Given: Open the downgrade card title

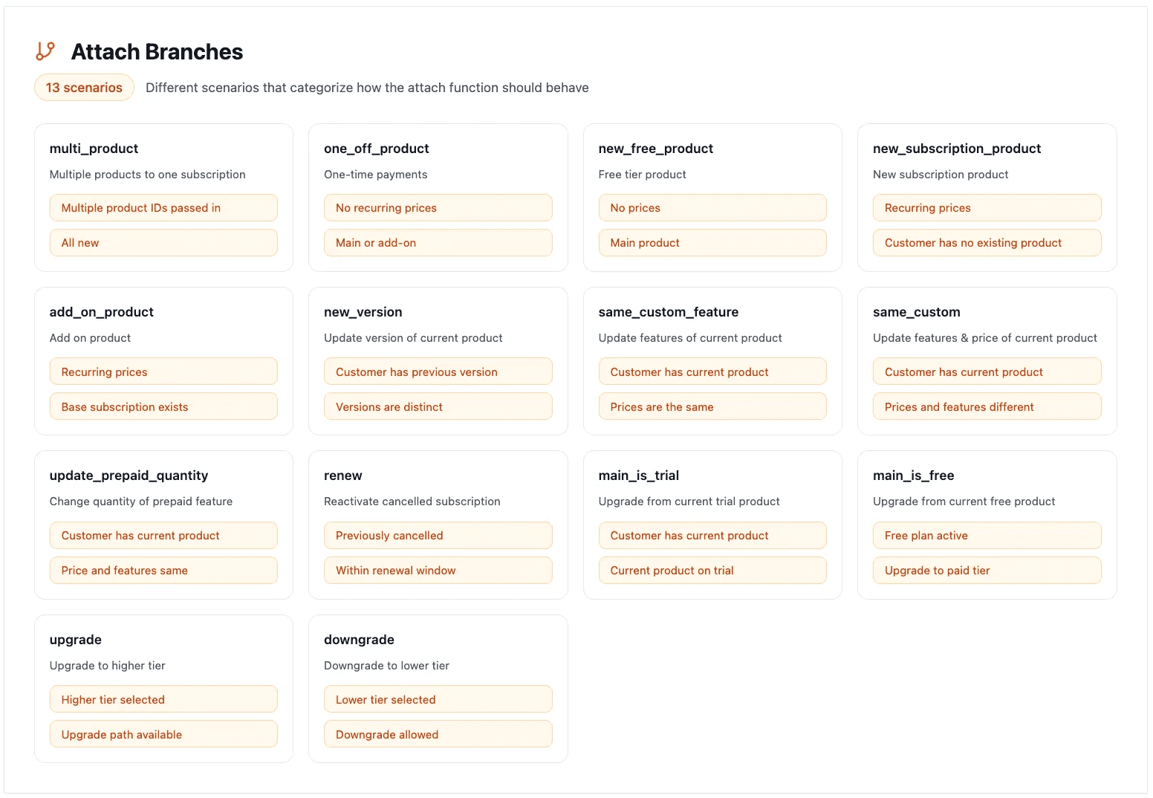Looking at the screenshot, I should [x=360, y=640].
